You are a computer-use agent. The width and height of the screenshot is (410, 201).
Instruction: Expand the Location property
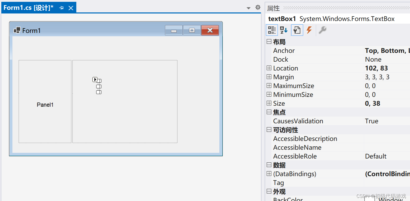click(269, 68)
